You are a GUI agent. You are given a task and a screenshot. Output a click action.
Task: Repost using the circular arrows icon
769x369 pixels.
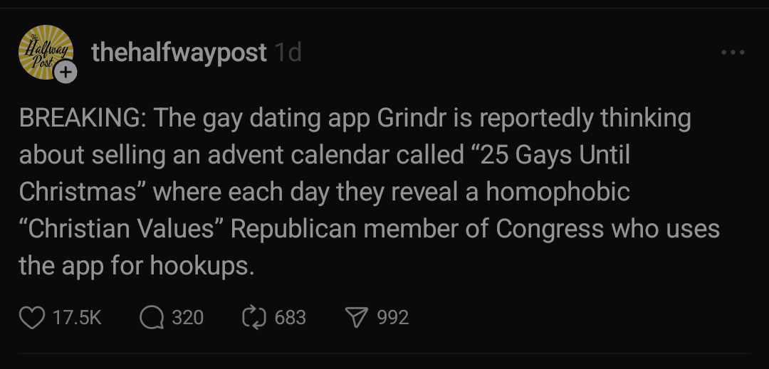254,317
